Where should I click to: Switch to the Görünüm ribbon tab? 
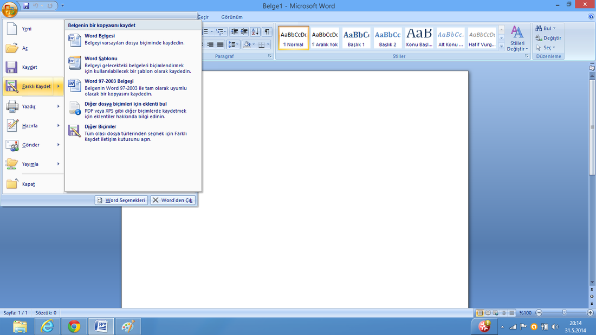232,17
